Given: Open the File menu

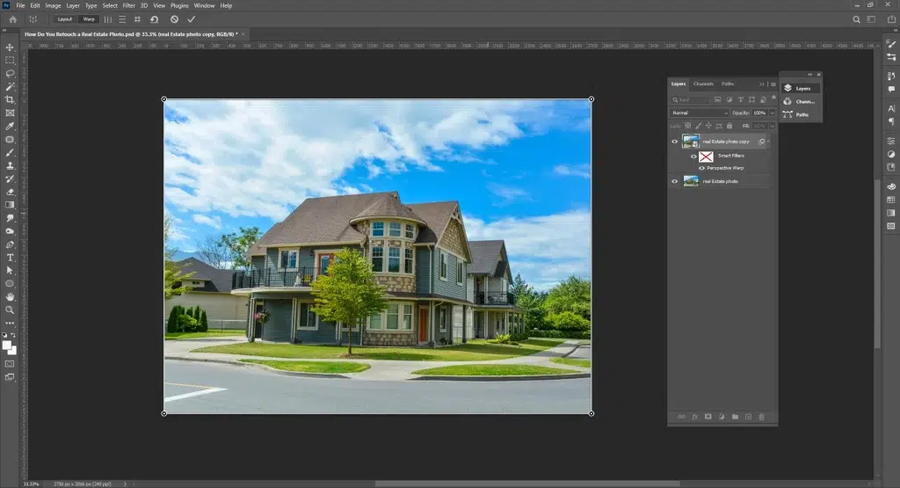Looking at the screenshot, I should click(x=20, y=6).
